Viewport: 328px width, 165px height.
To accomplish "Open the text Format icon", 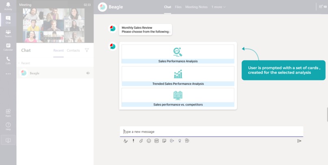I will coord(125,141).
